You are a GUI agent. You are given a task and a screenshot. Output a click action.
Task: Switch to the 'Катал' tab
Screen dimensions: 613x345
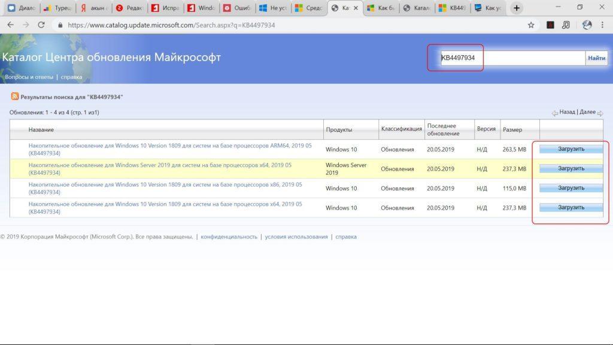(417, 8)
